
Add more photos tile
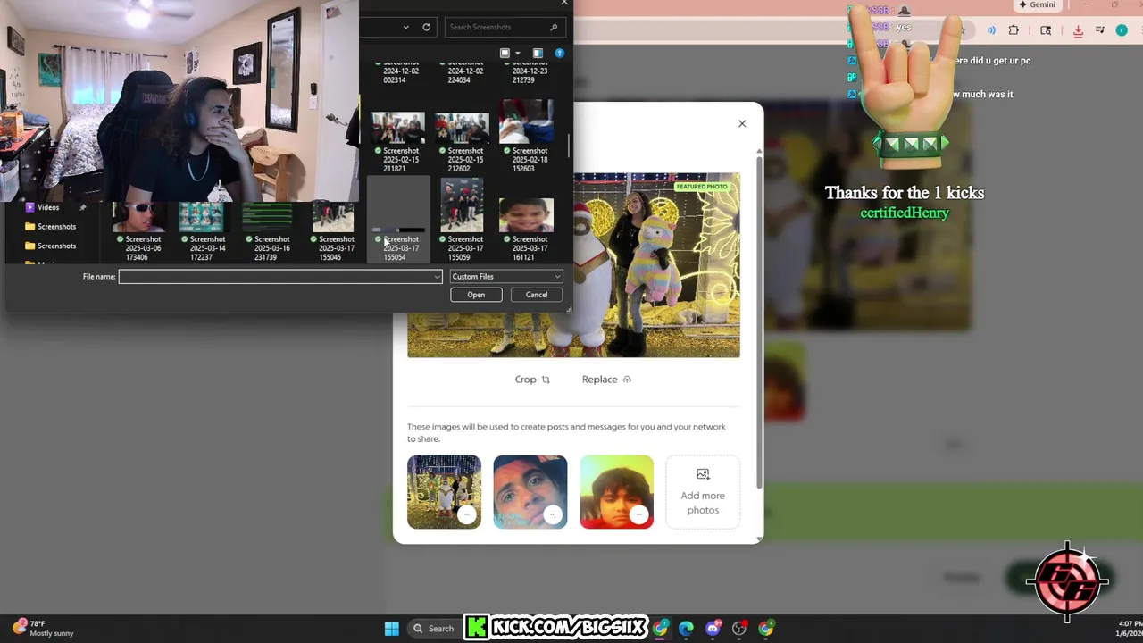click(703, 492)
